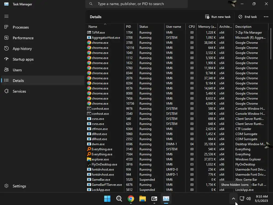Click the DWM-1 user name cell
The width and height of the screenshot is (273, 205).
[x=171, y=144]
